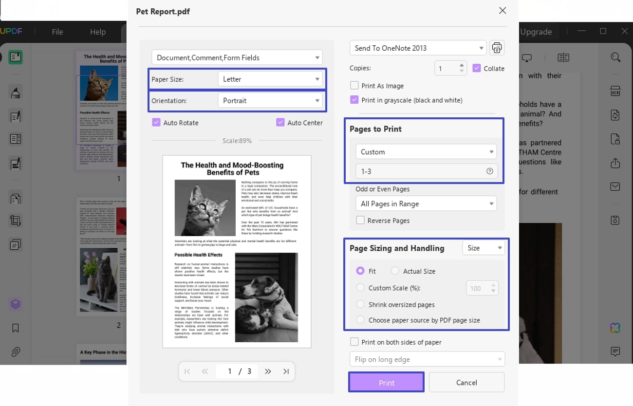Disable Print in grayscale option
This screenshot has height=406, width=633.
pyautogui.click(x=354, y=100)
